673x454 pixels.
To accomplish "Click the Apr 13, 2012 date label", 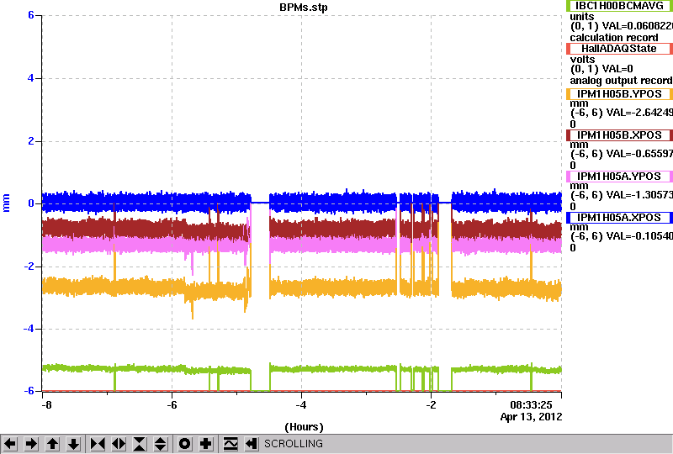I will (x=531, y=417).
